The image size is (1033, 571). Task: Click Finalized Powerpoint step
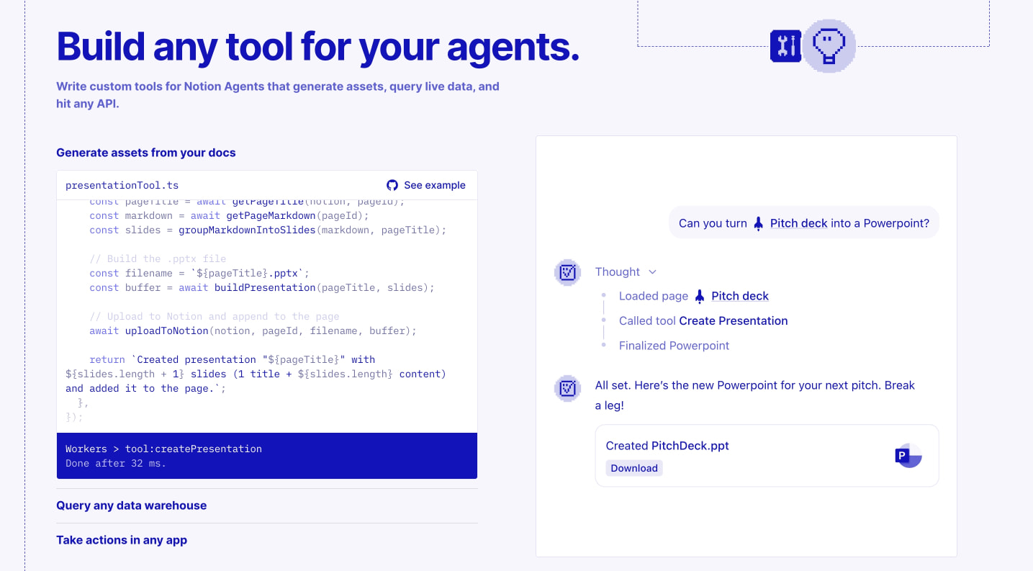tap(674, 346)
